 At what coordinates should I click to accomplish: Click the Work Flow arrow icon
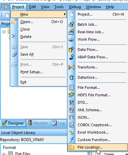71,40
